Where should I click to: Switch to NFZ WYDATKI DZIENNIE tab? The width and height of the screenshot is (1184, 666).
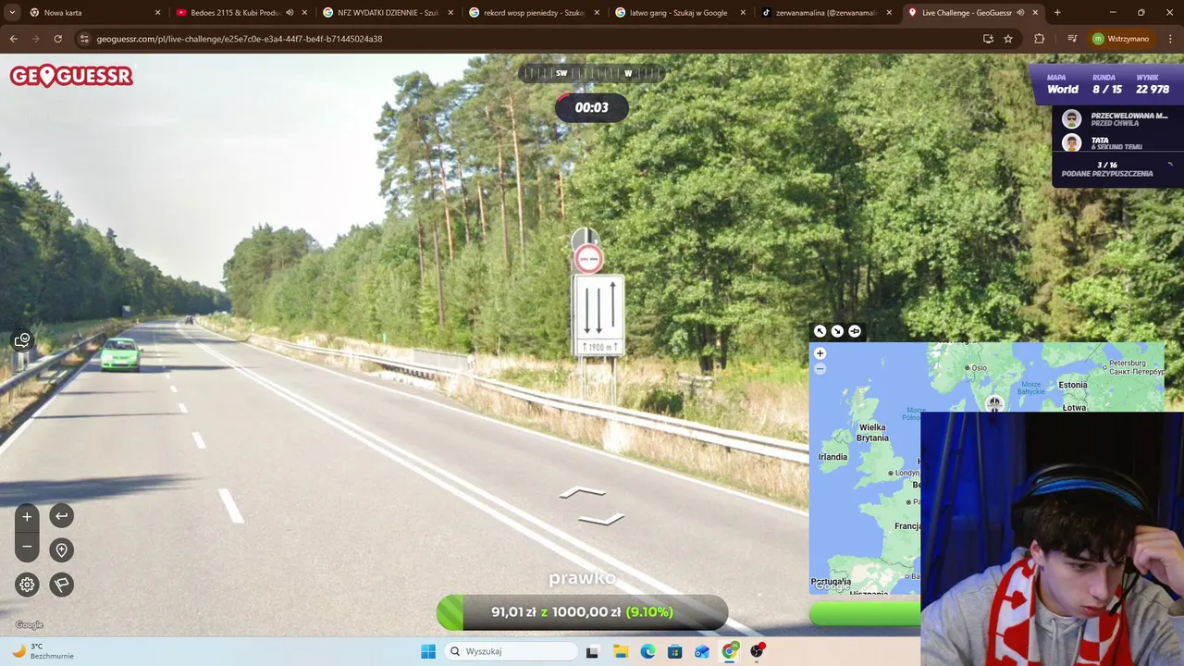click(x=388, y=13)
